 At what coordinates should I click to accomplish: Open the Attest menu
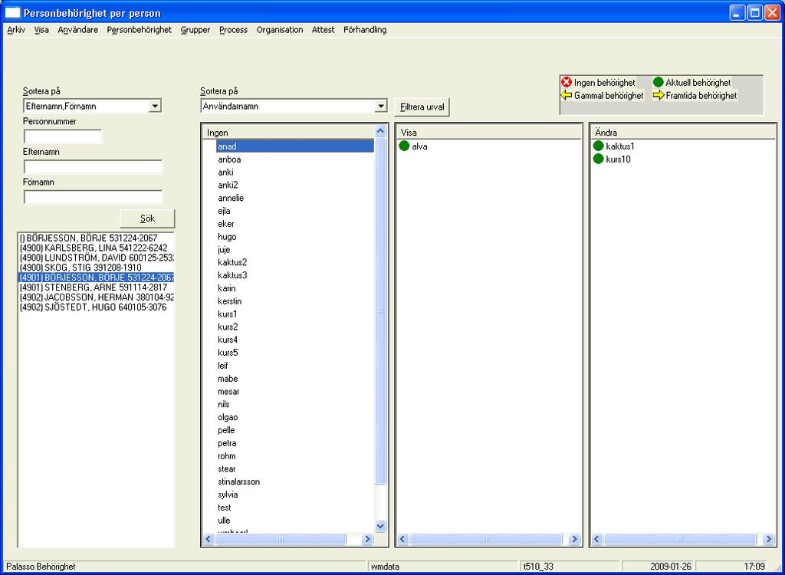point(324,30)
